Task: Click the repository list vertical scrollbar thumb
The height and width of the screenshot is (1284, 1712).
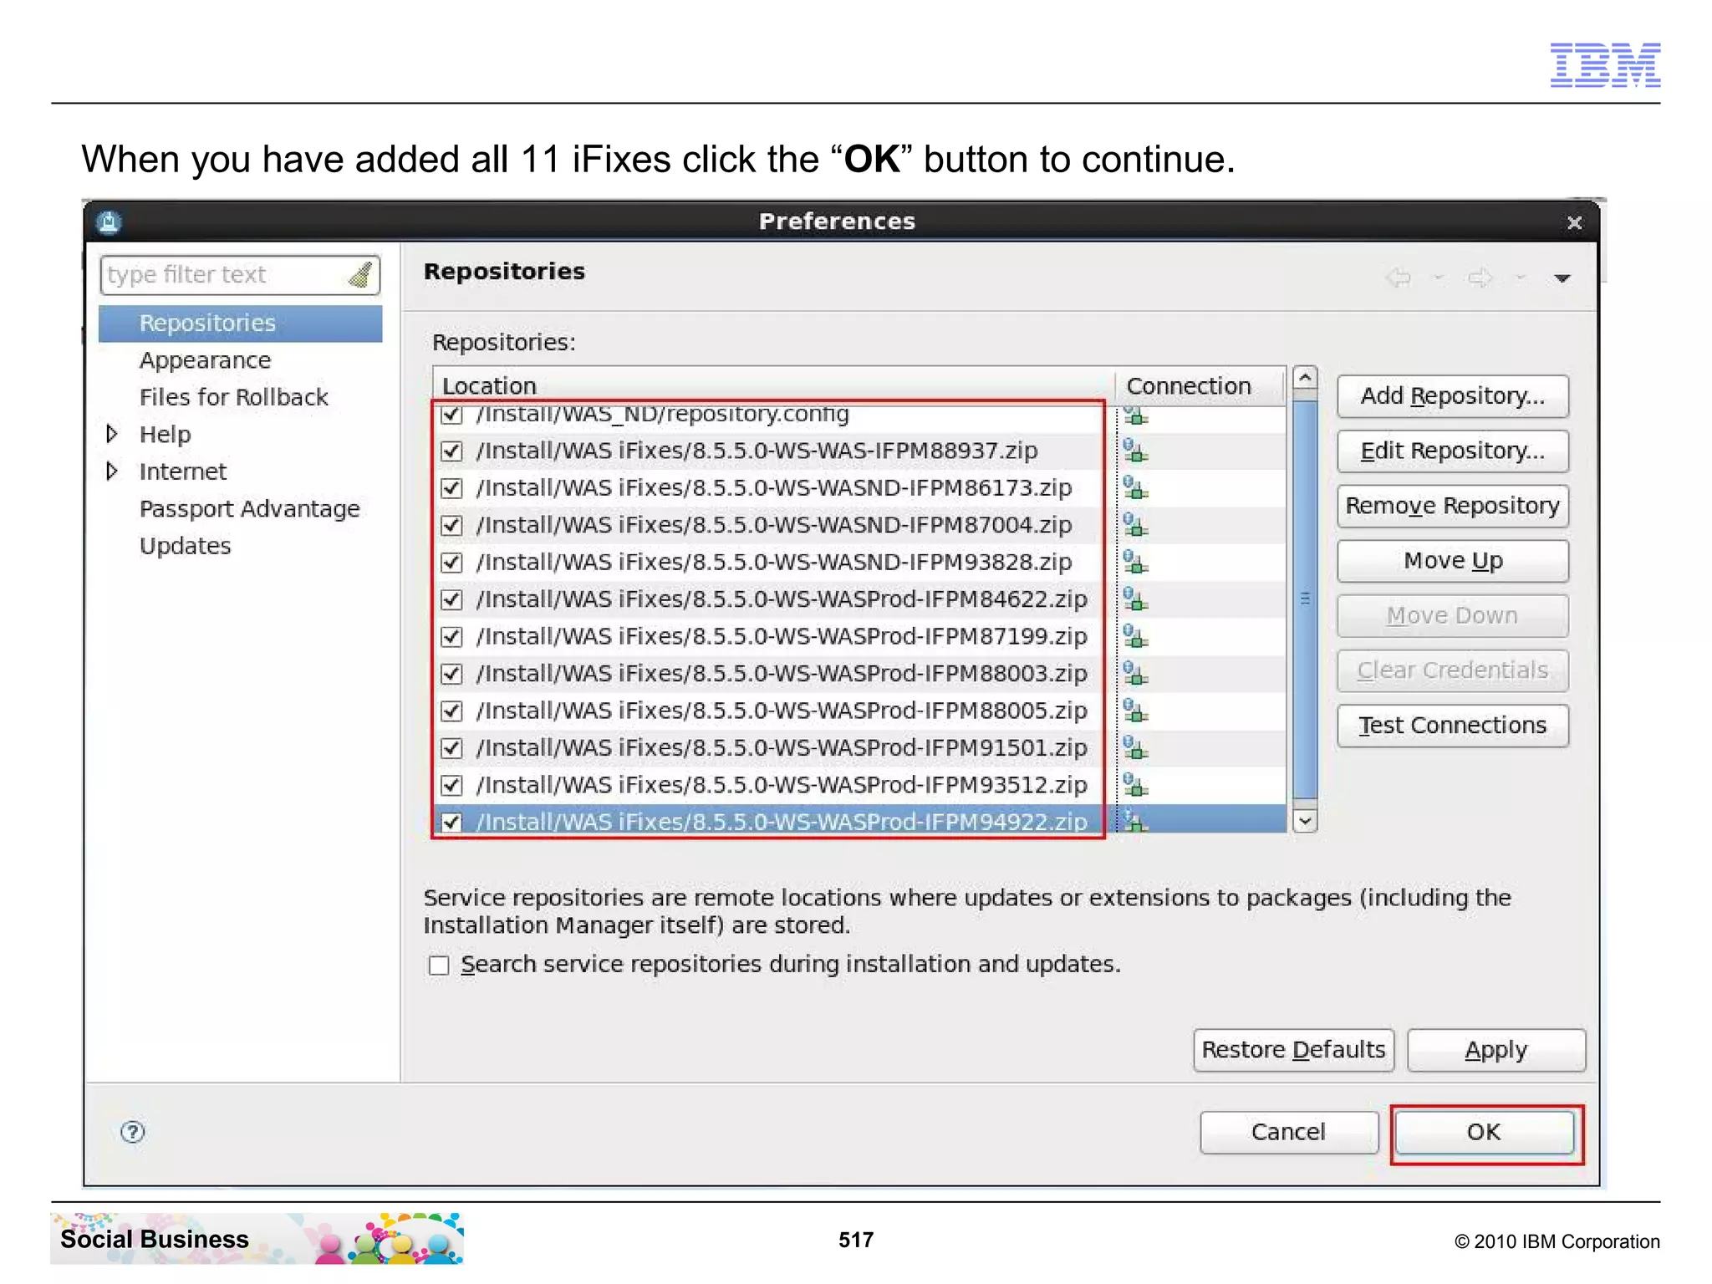Action: [x=1305, y=599]
